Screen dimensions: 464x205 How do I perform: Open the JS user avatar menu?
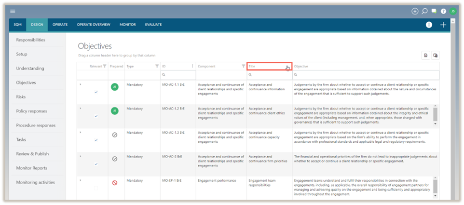click(453, 11)
